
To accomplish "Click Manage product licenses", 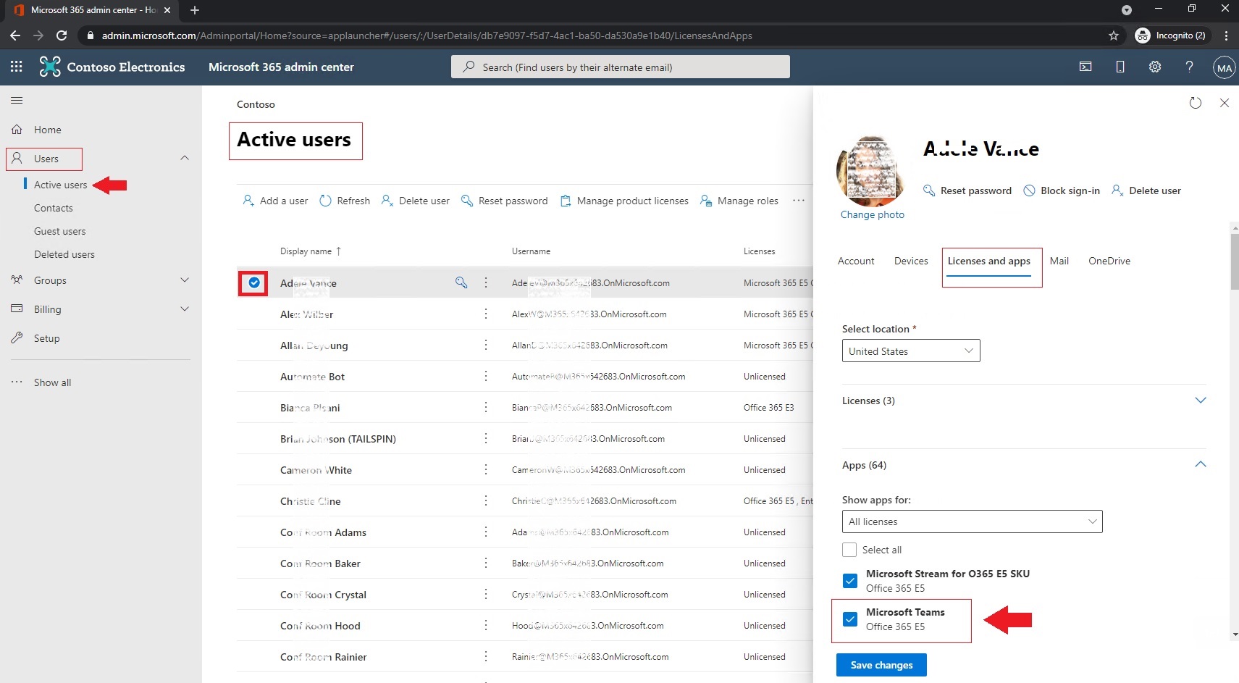I will point(624,201).
